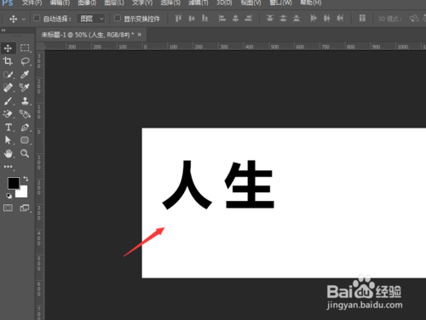Image resolution: width=426 pixels, height=320 pixels.
Task: Swap foreground and background colors
Action: tap(26, 179)
